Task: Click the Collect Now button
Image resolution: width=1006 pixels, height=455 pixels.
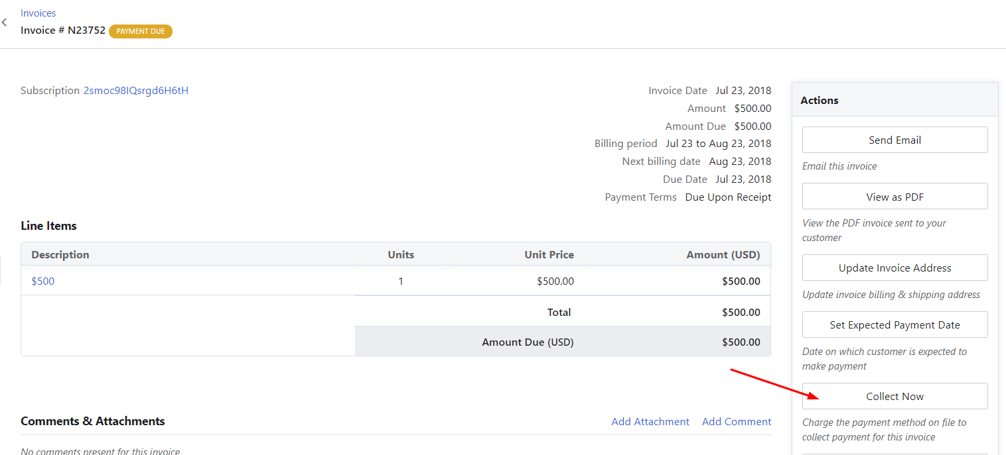Action: (895, 396)
